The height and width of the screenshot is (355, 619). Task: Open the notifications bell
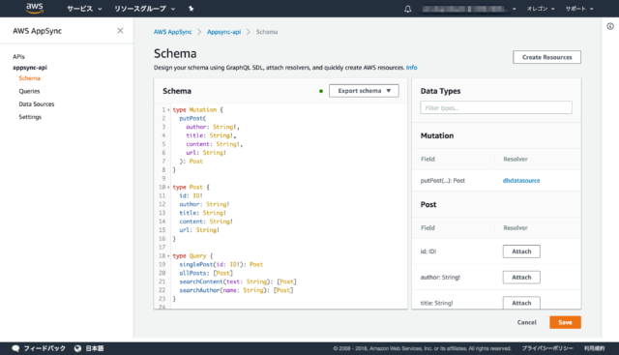click(408, 9)
